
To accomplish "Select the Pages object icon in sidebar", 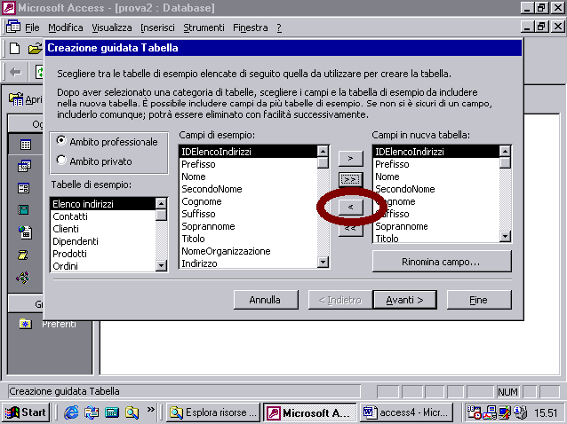I will click(25, 232).
